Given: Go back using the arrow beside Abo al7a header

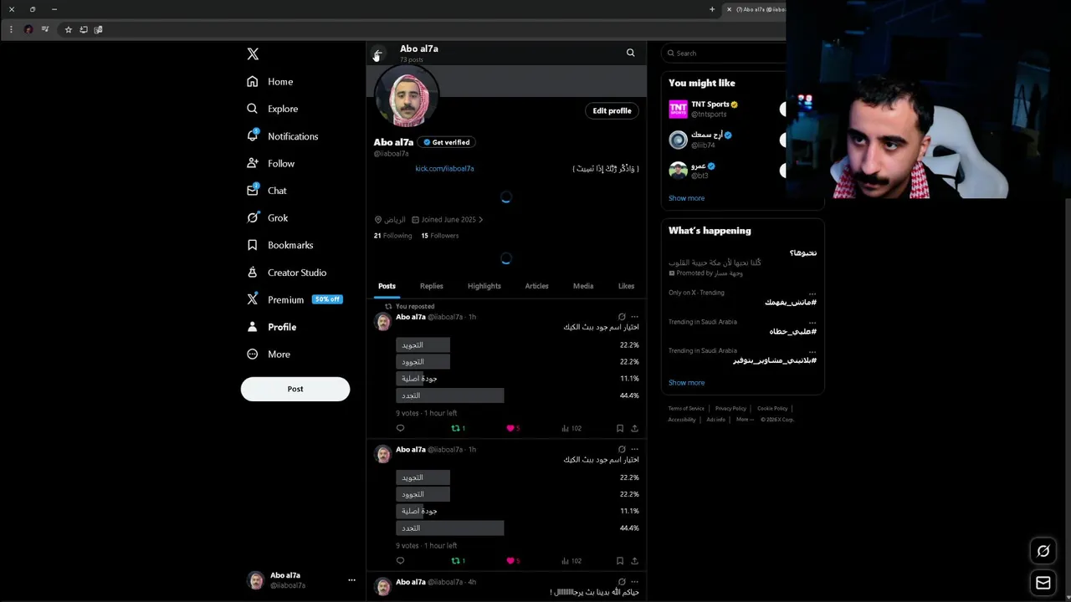Looking at the screenshot, I should coord(377,54).
